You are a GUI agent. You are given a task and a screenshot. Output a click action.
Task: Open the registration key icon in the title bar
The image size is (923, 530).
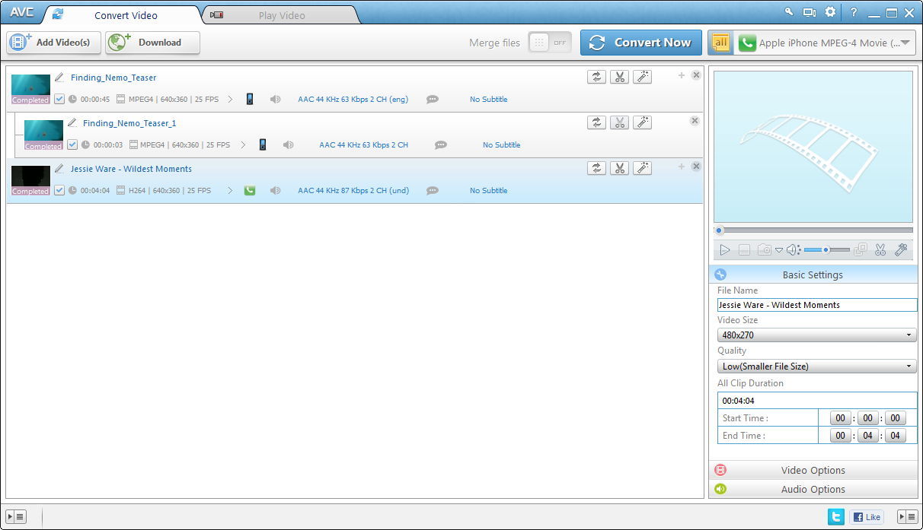point(789,12)
